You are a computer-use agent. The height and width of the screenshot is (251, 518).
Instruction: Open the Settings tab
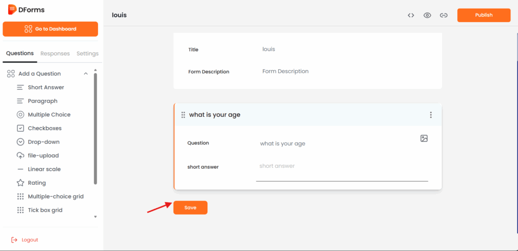coord(88,54)
